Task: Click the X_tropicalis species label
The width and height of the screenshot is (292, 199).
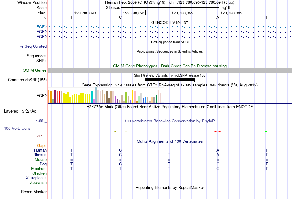Action: click(36, 178)
